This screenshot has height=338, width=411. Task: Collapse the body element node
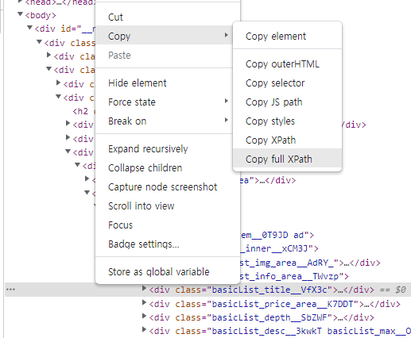coord(20,14)
